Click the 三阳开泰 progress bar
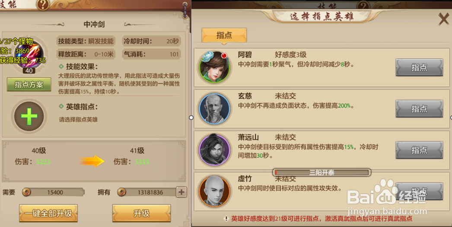 (x=321, y=173)
